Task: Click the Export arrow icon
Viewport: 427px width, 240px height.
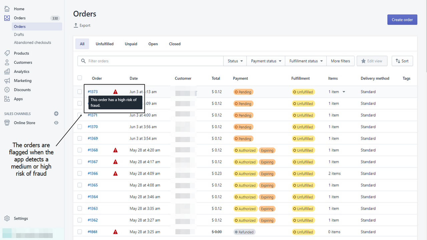Action: pyautogui.click(x=76, y=25)
